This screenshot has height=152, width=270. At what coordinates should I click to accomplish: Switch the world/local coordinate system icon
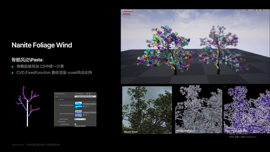tap(252, 10)
